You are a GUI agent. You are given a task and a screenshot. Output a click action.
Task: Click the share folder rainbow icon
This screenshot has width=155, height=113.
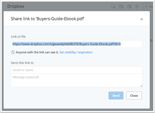[129, 7]
